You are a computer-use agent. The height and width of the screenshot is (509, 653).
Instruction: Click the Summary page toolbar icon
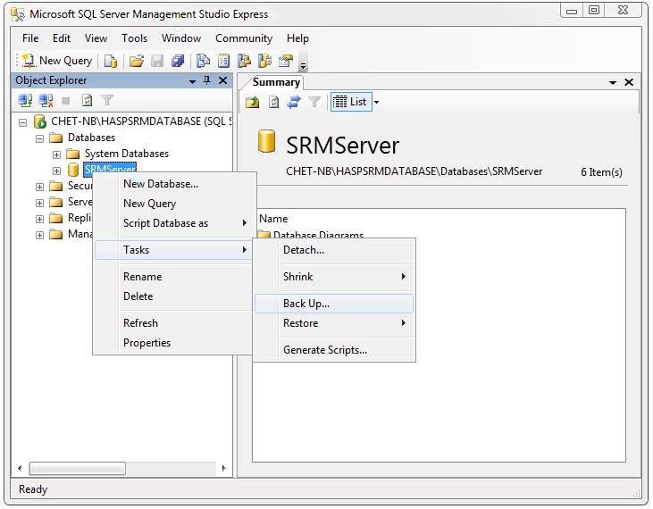(223, 61)
